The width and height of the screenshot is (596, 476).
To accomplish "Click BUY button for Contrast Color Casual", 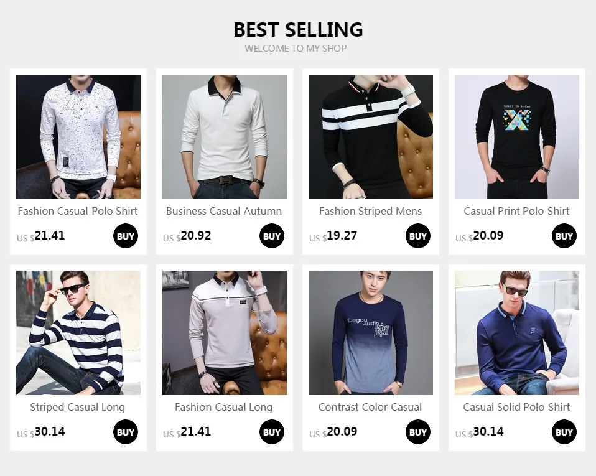I will 418,432.
